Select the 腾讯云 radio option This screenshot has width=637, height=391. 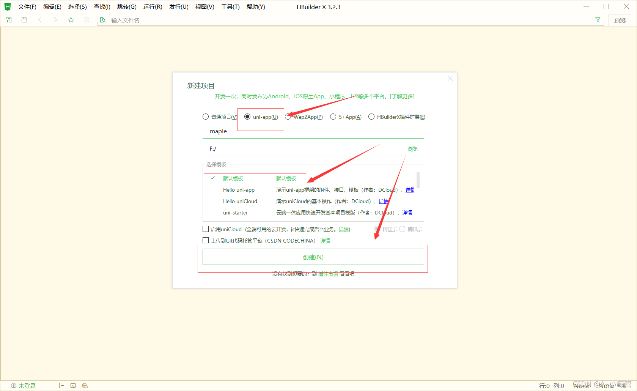point(402,229)
